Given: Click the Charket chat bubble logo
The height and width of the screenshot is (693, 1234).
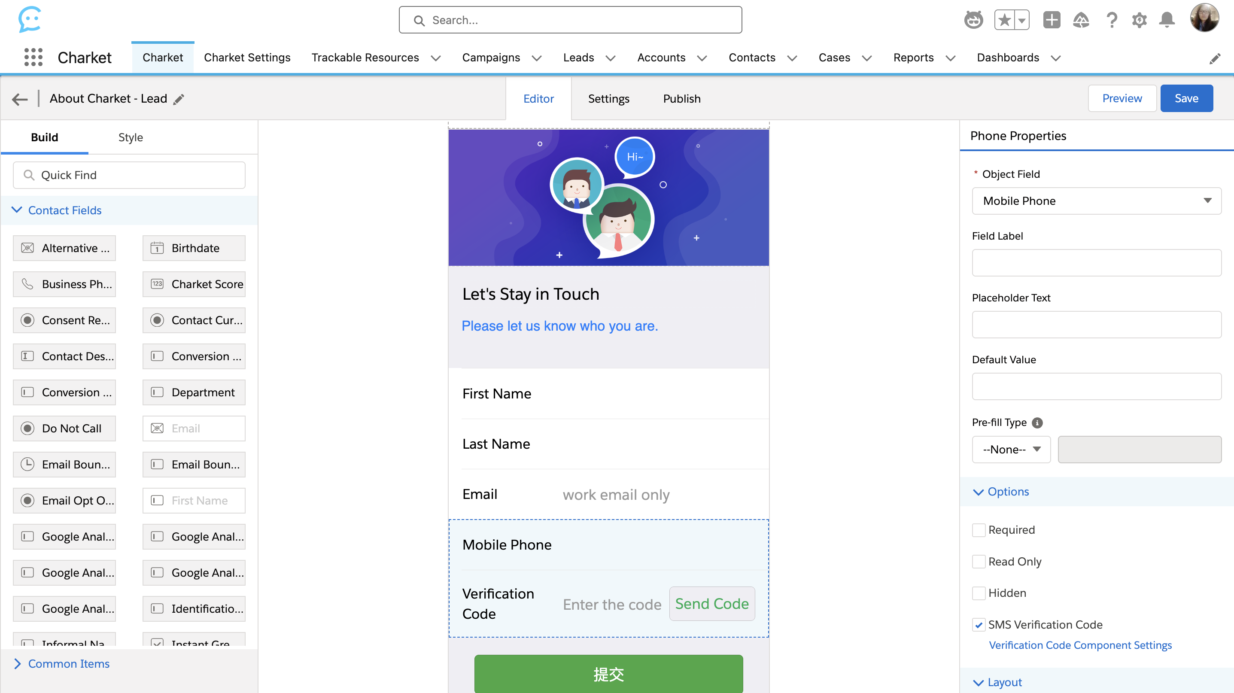Looking at the screenshot, I should 30,19.
